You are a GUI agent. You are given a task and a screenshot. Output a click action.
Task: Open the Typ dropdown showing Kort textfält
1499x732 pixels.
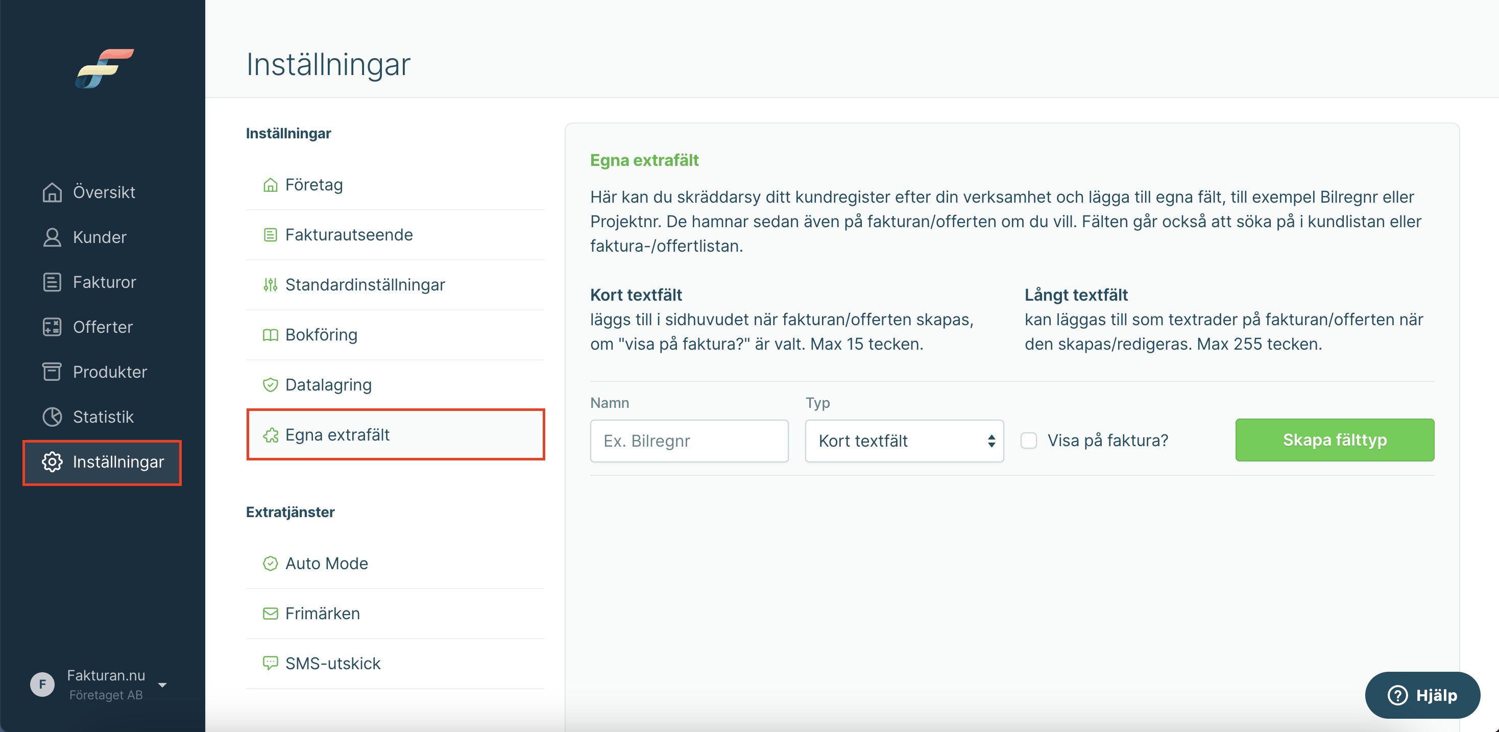coord(904,441)
